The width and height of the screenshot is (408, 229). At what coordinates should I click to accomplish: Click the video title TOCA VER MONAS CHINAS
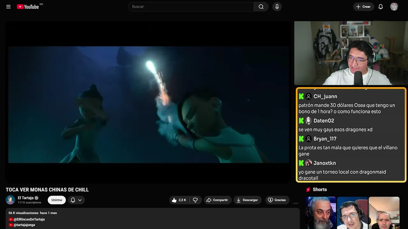(47, 190)
